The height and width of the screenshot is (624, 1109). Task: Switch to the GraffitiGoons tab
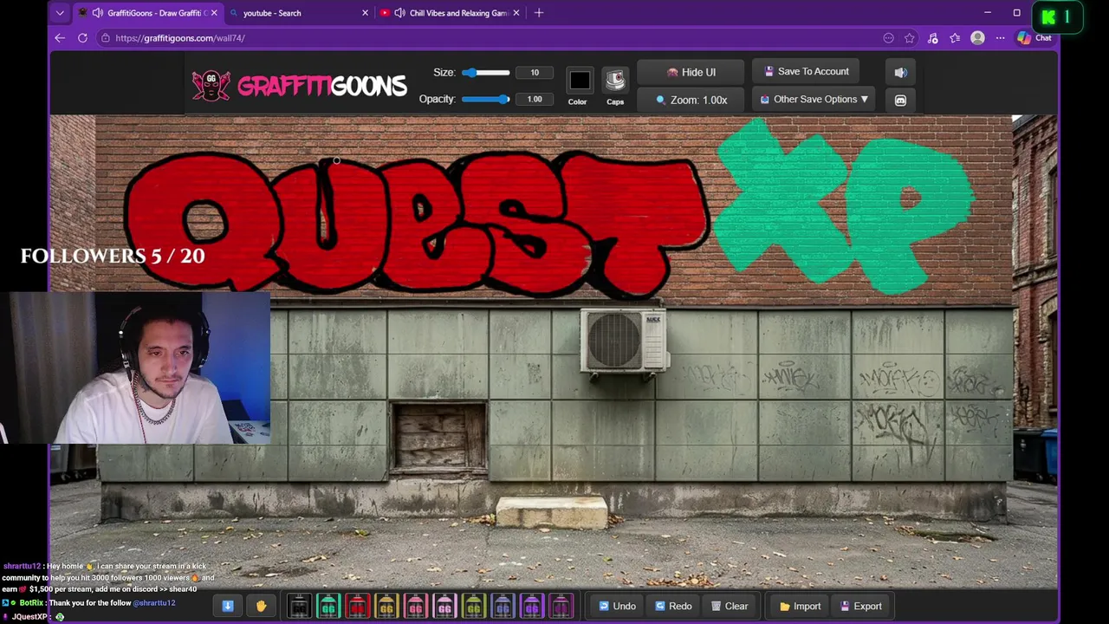pyautogui.click(x=149, y=13)
